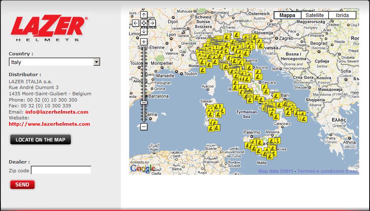Open the info@lazerhelmets.com email link
370x211 pixels.
[56, 112]
